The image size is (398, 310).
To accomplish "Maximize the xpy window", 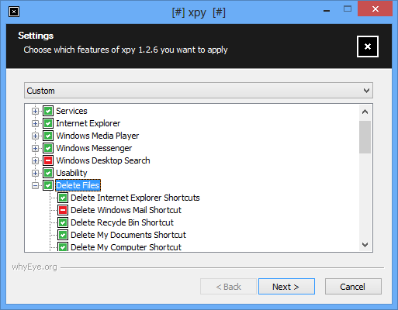I will click(348, 9).
